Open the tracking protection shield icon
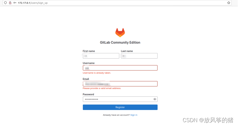Screen dimensions: 238x126 pyautogui.click(x=5, y=3)
